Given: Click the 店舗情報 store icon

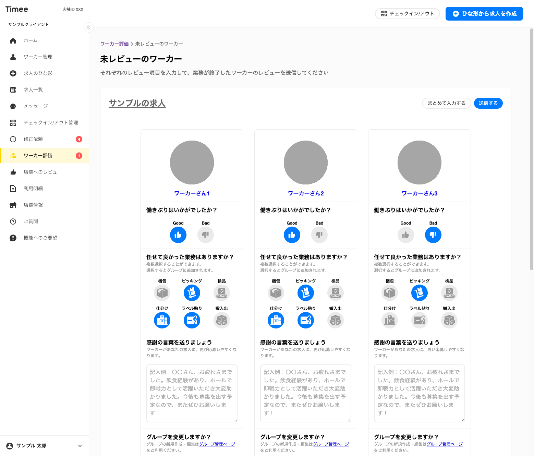Looking at the screenshot, I should click(x=13, y=205).
